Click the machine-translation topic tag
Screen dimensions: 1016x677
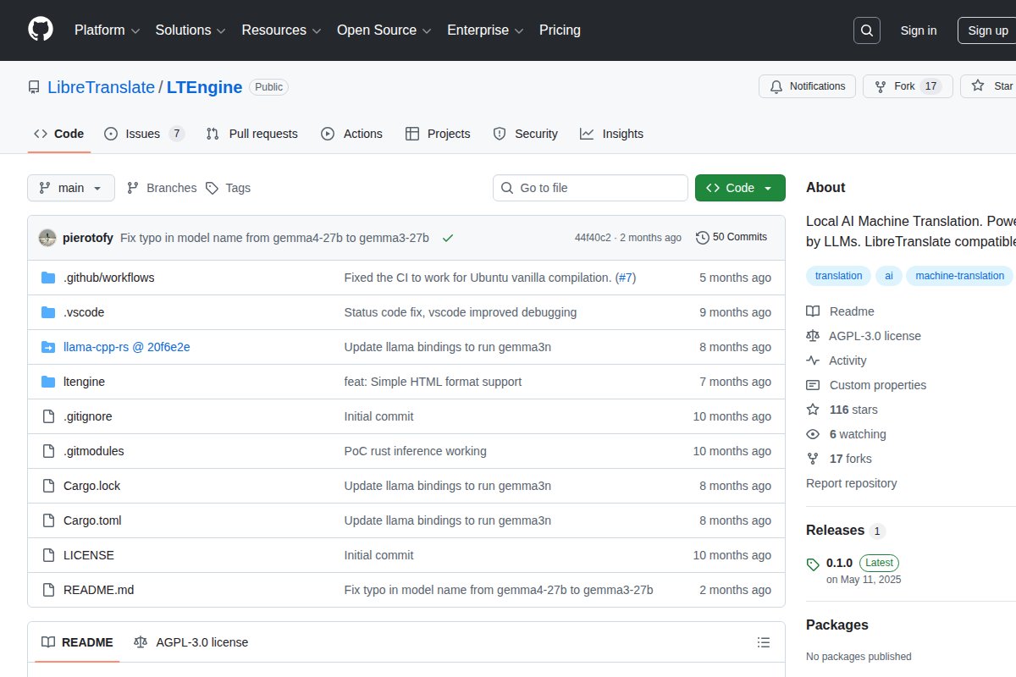click(959, 275)
